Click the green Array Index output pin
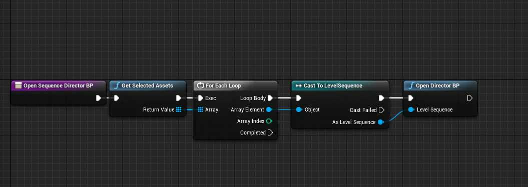This screenshot has width=528, height=187. click(269, 121)
